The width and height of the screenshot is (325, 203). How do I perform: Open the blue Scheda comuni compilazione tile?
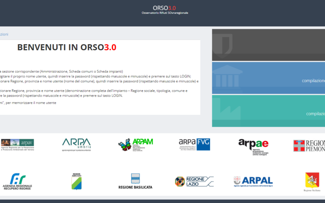(x=269, y=78)
